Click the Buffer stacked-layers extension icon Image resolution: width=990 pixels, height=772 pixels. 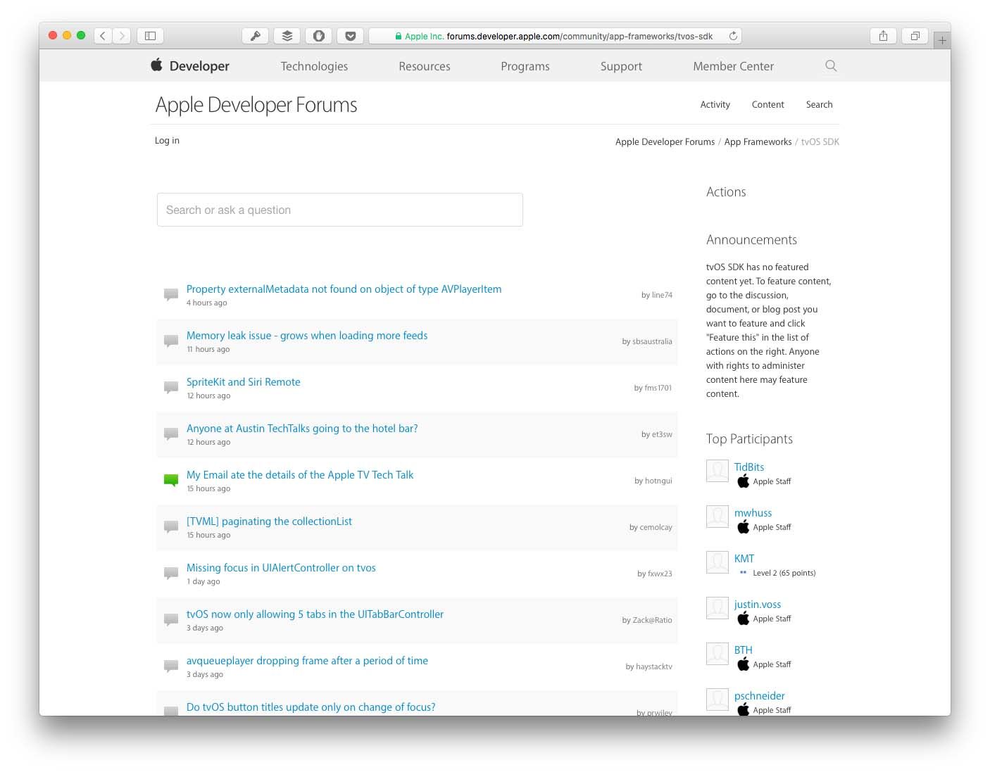point(287,36)
